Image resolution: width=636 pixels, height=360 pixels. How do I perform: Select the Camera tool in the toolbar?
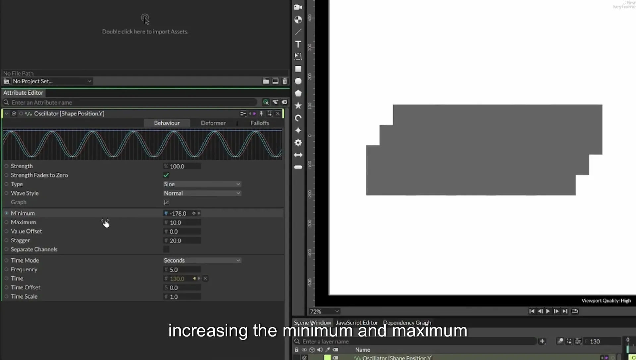[x=298, y=7]
